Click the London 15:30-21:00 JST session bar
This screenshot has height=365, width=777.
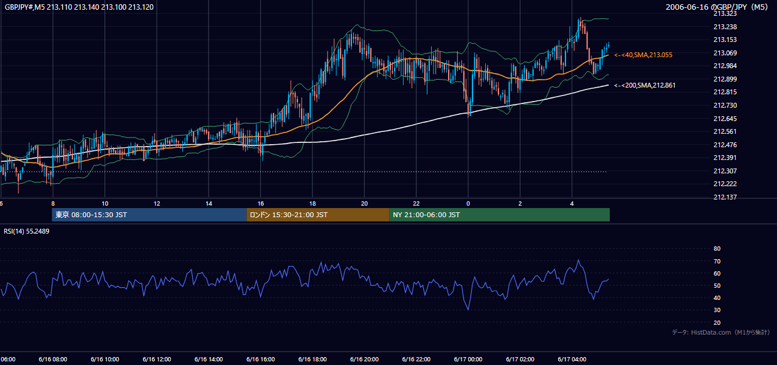point(317,215)
